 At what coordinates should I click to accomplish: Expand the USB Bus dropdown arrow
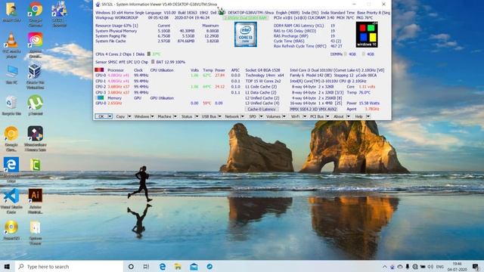click(219, 116)
